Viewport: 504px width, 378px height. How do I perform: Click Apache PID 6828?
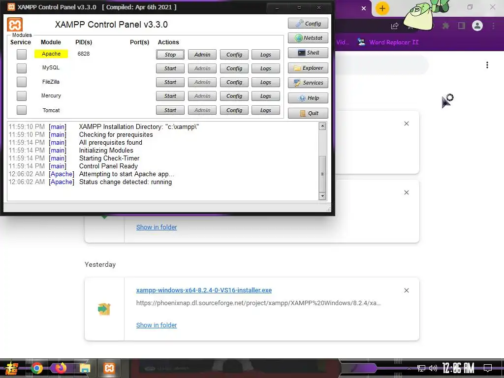84,54
